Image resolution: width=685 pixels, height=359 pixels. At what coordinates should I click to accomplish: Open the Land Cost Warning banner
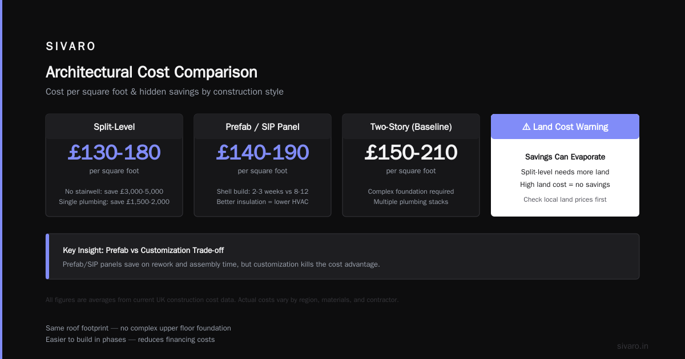(x=565, y=127)
